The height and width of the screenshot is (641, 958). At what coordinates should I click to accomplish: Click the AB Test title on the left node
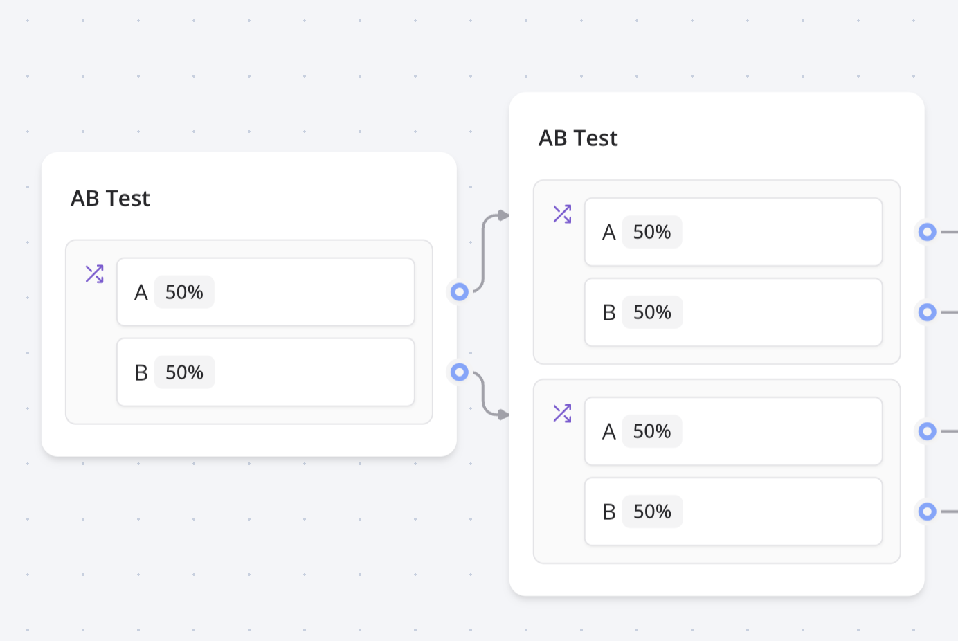(x=110, y=199)
